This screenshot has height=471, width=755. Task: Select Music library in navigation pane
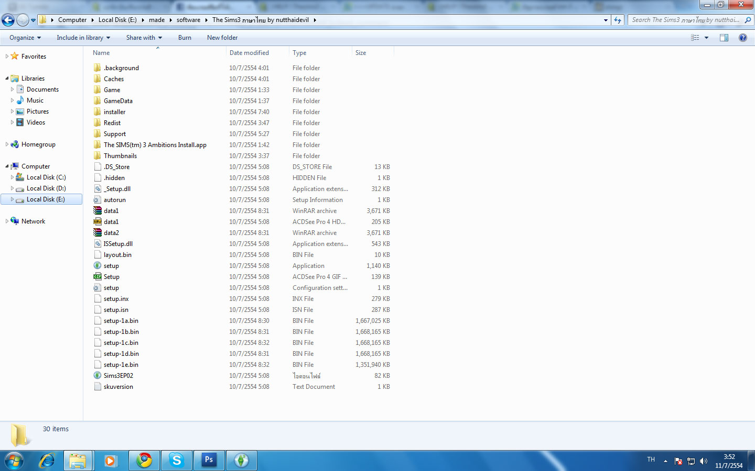tap(35, 100)
